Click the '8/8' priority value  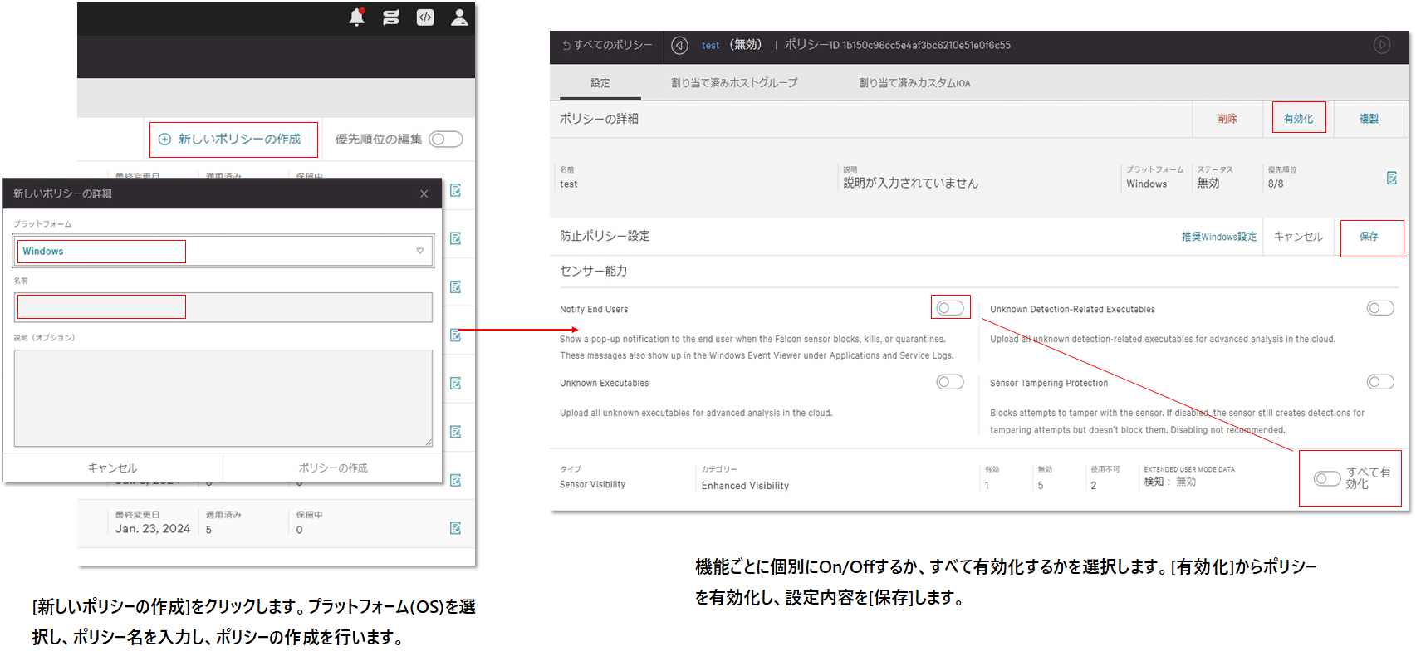pos(1276,184)
